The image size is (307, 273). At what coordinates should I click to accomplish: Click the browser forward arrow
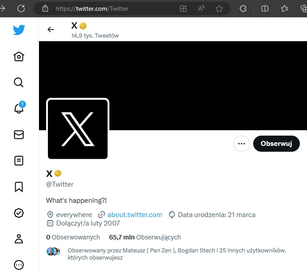2,9
